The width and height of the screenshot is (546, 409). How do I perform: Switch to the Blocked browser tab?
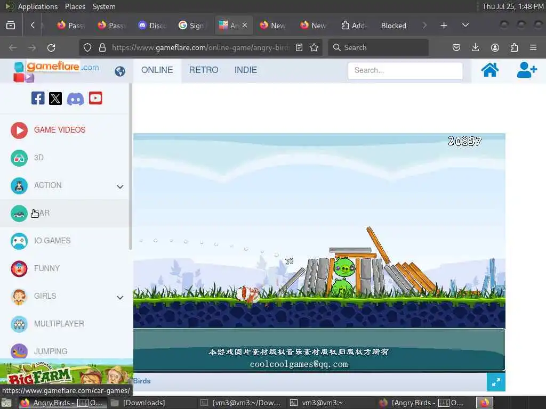(x=394, y=26)
